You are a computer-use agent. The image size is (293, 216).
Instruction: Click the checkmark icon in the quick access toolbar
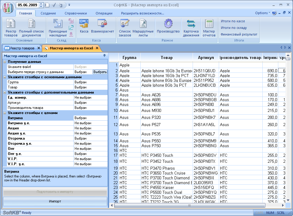pos(54,5)
